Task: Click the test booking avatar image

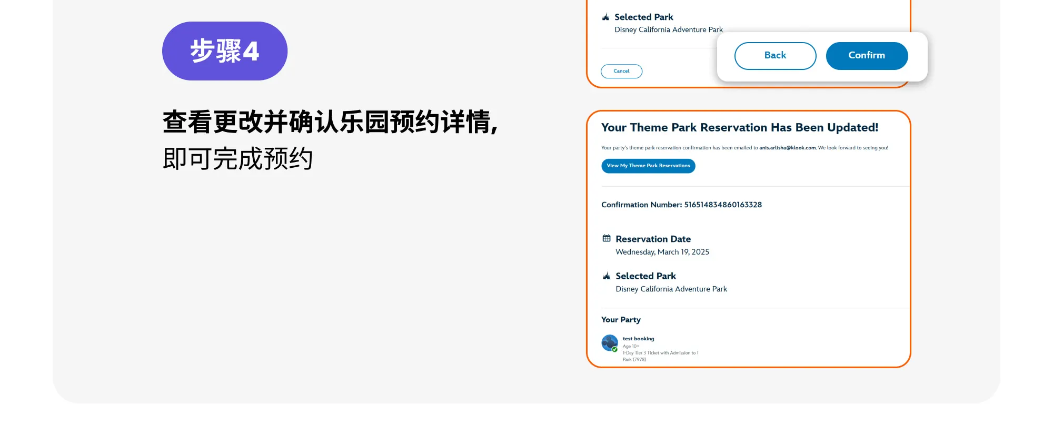Action: (610, 343)
